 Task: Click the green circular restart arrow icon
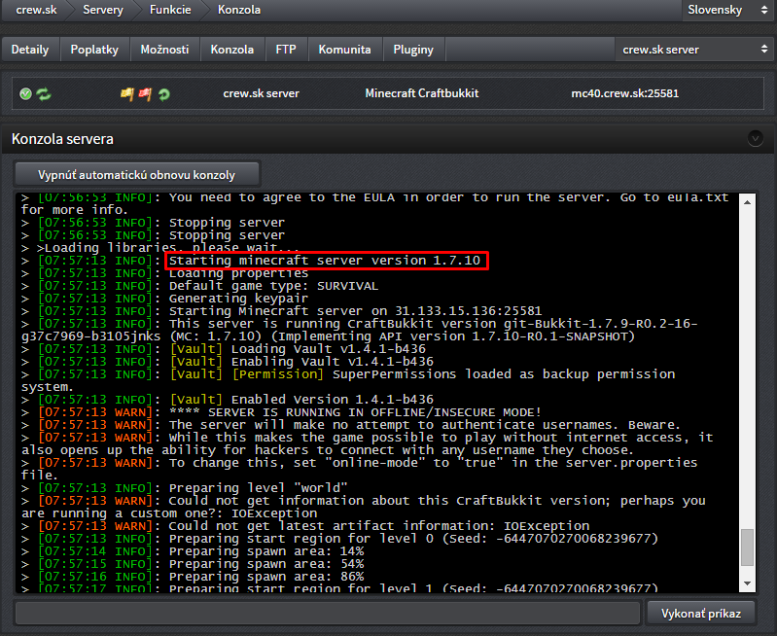(164, 93)
